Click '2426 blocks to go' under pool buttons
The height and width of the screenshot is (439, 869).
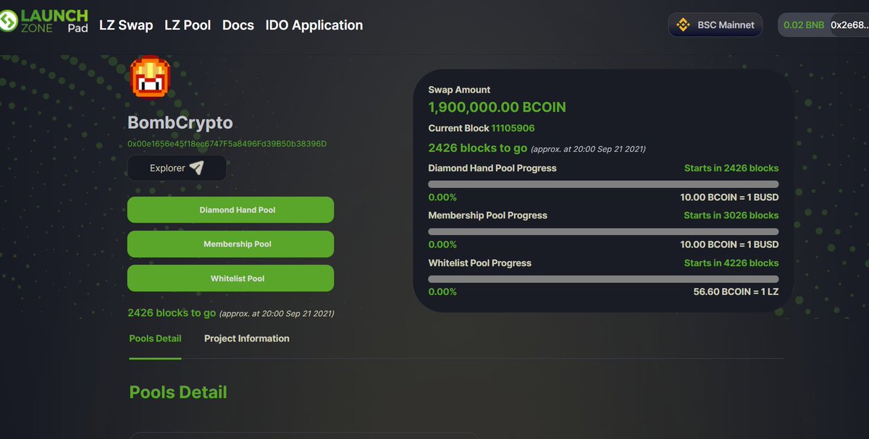pyautogui.click(x=172, y=313)
